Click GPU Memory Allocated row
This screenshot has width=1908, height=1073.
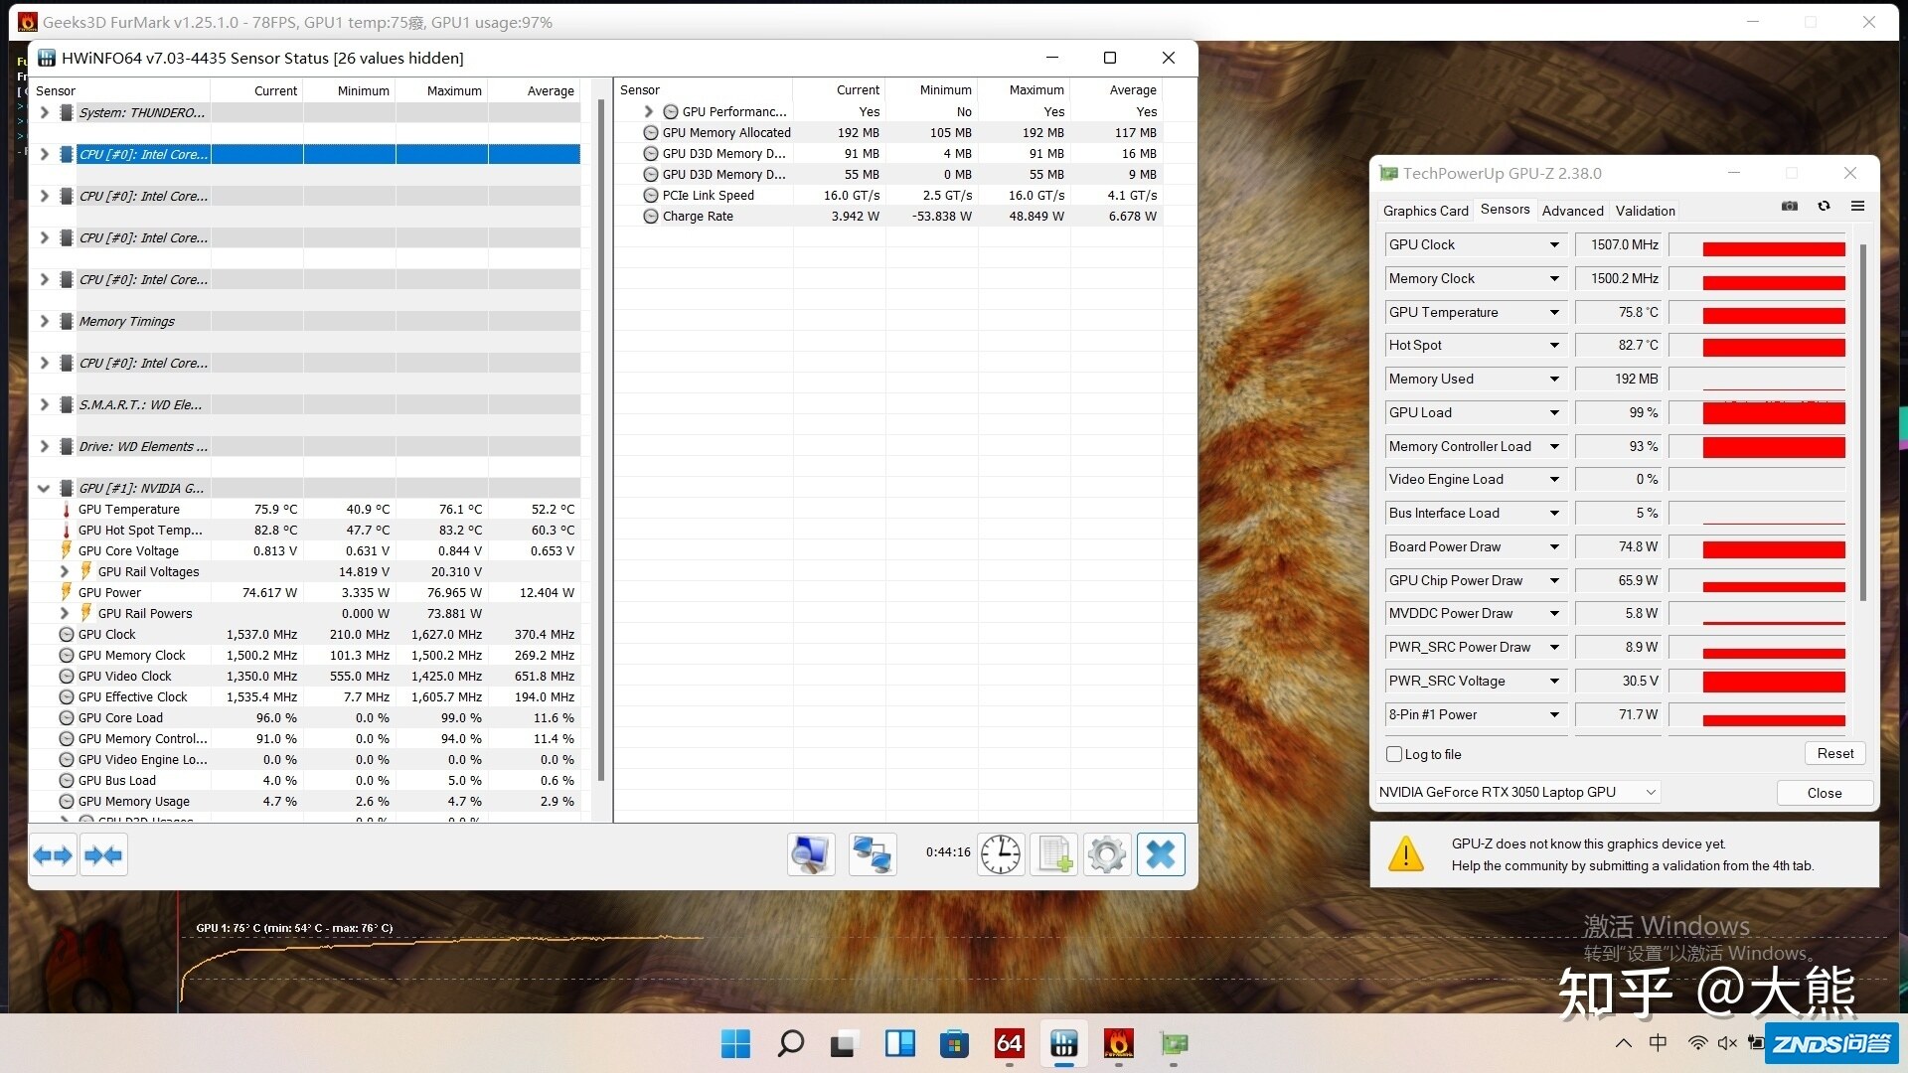pos(889,132)
